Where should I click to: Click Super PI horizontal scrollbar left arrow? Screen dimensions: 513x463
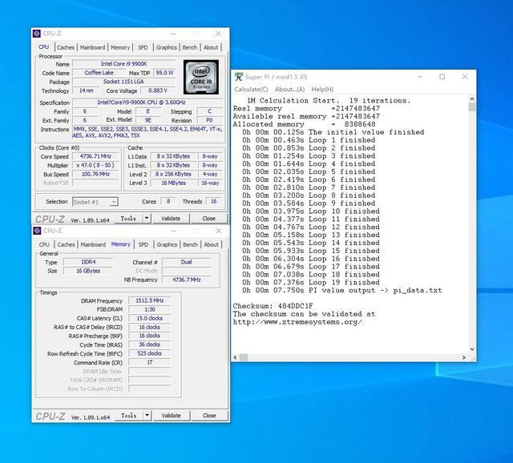click(x=235, y=357)
